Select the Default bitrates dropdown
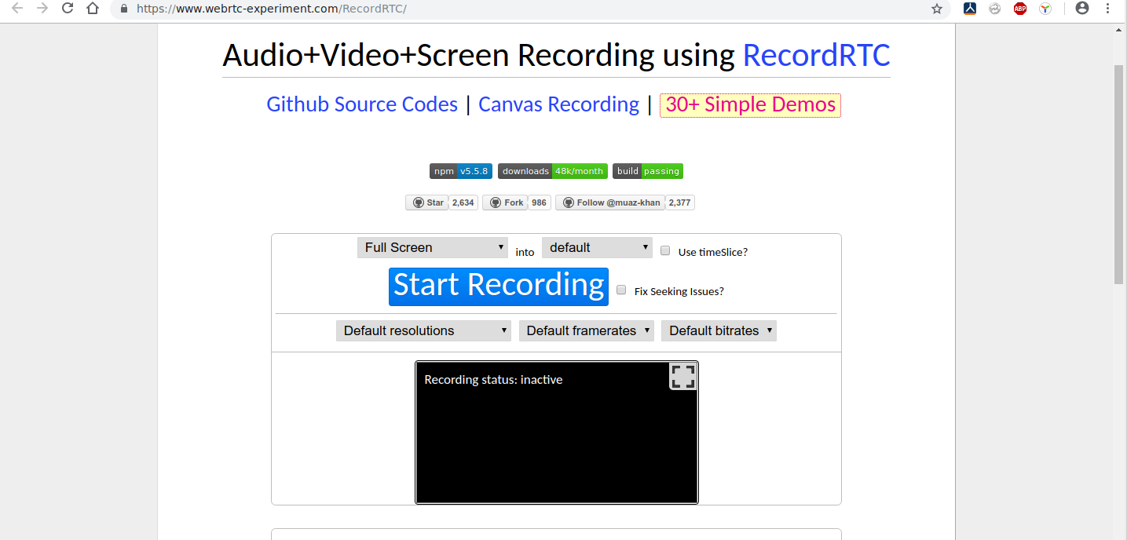 (719, 330)
